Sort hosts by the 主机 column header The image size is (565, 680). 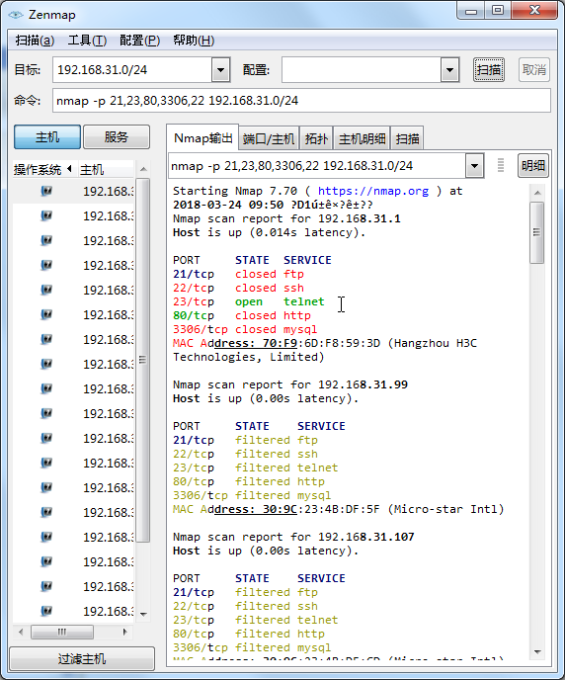(x=106, y=170)
